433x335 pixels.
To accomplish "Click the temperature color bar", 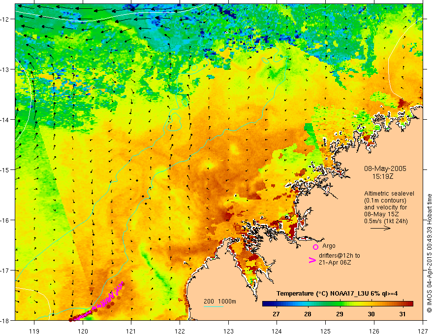I will (338, 304).
